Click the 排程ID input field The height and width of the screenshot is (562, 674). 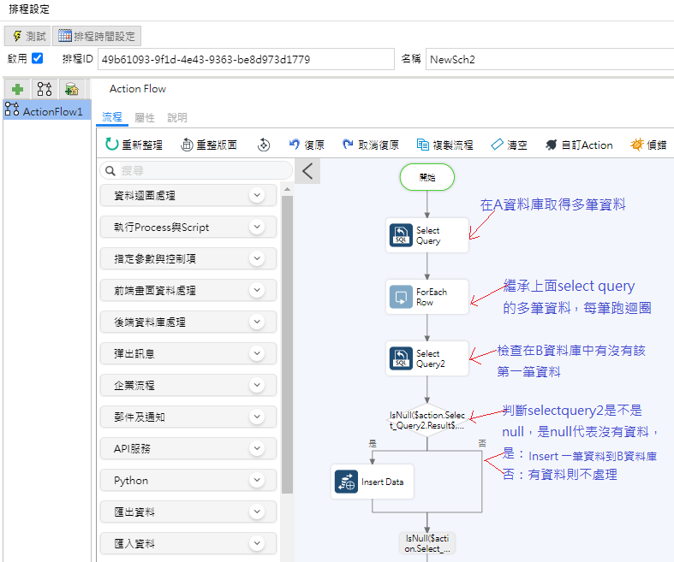[246, 59]
